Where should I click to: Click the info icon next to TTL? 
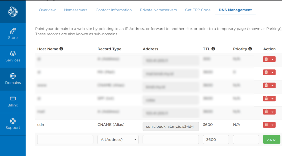click(x=213, y=49)
